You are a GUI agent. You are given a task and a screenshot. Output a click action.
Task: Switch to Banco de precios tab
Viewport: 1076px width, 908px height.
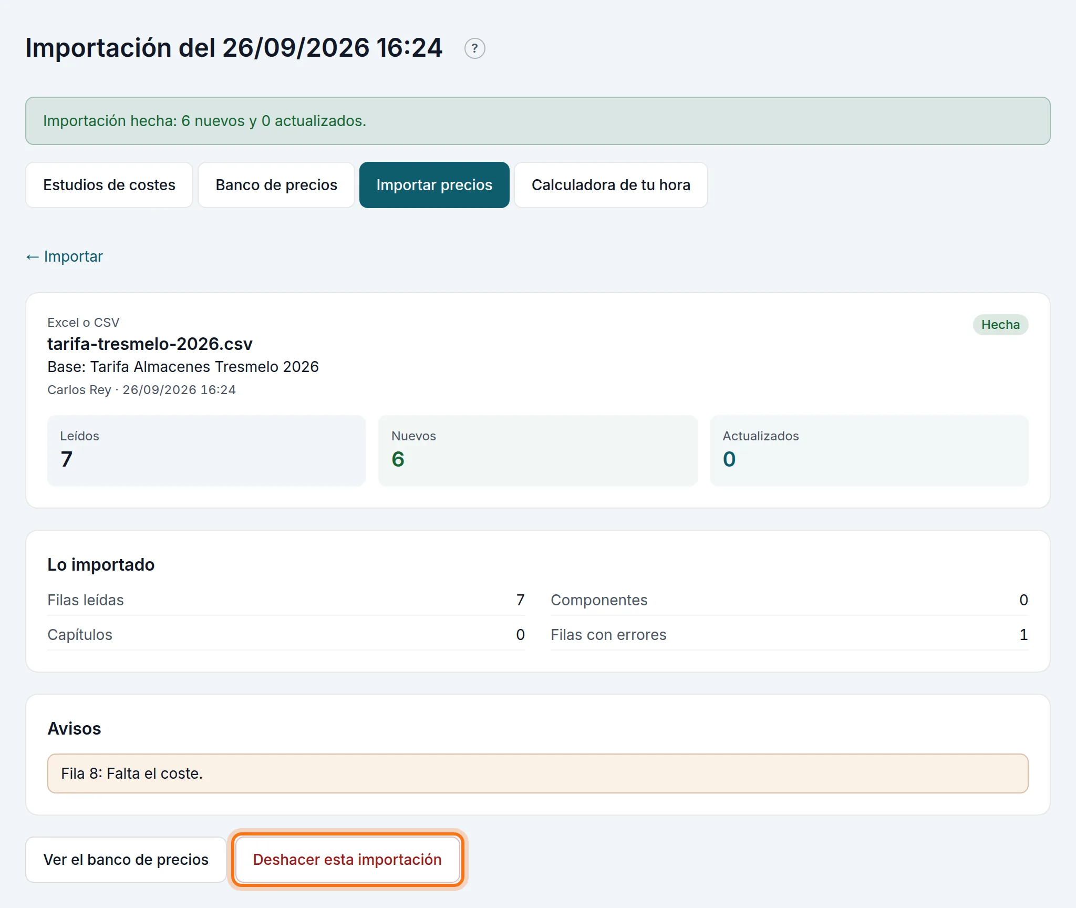point(276,185)
